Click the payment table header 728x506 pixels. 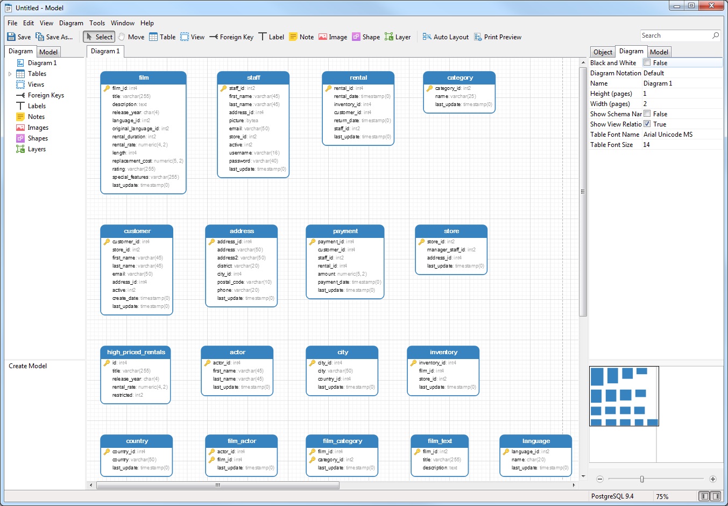(345, 231)
